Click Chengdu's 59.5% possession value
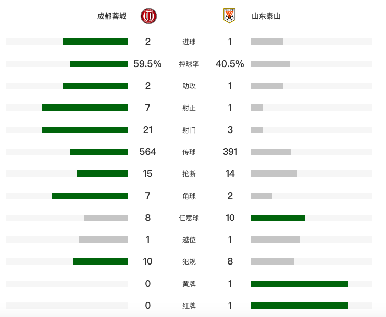 148,64
